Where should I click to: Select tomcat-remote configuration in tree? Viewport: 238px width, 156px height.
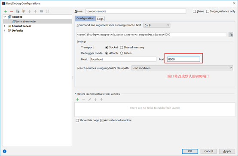click(37, 21)
